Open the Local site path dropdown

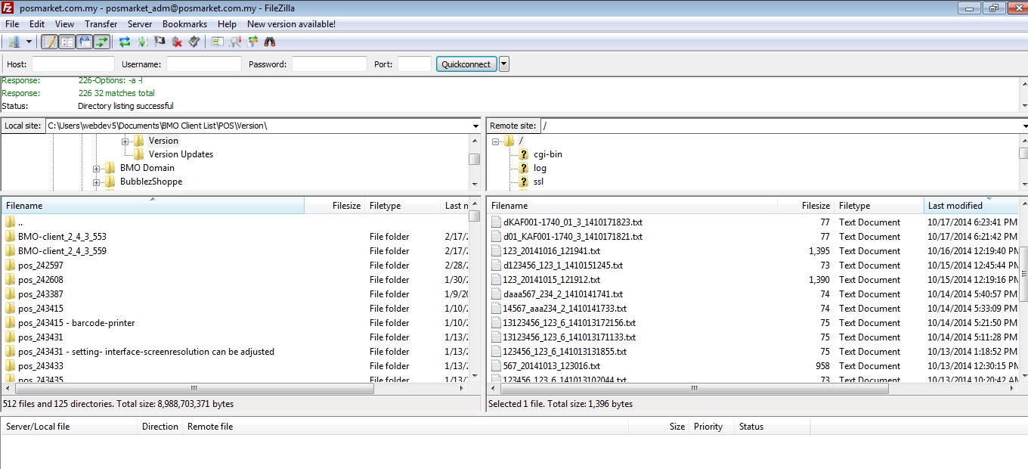475,126
